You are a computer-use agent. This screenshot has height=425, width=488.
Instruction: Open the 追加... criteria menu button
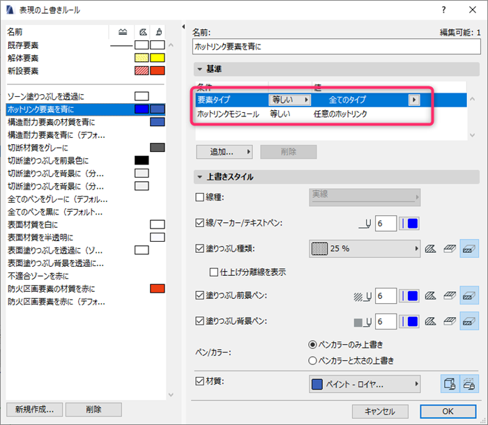click(224, 152)
